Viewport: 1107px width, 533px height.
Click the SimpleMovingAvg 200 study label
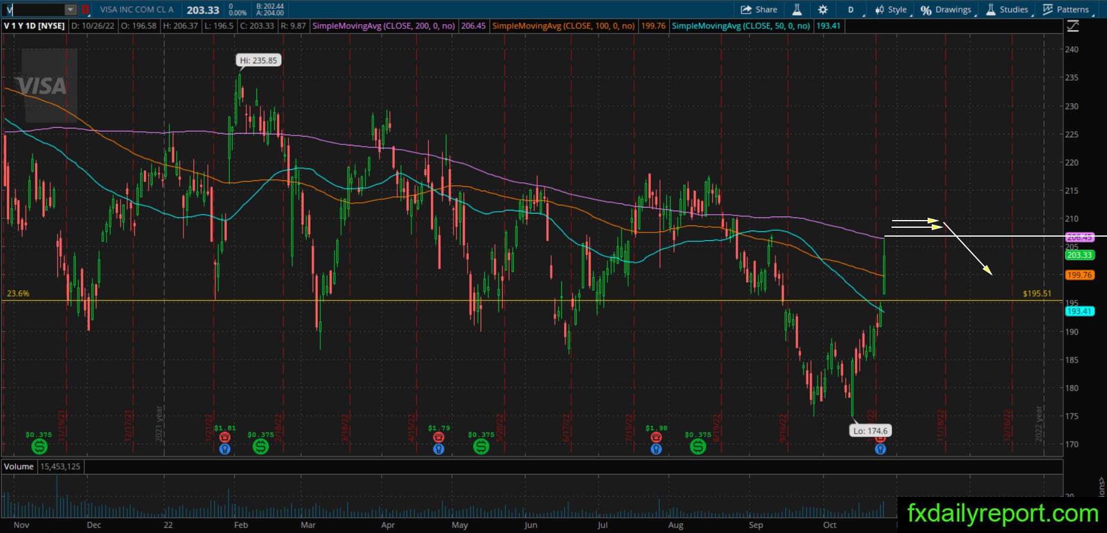pyautogui.click(x=384, y=26)
